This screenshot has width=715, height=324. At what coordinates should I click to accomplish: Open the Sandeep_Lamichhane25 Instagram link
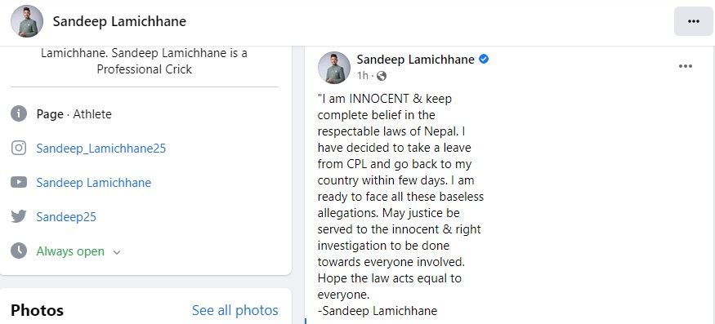tap(101, 149)
